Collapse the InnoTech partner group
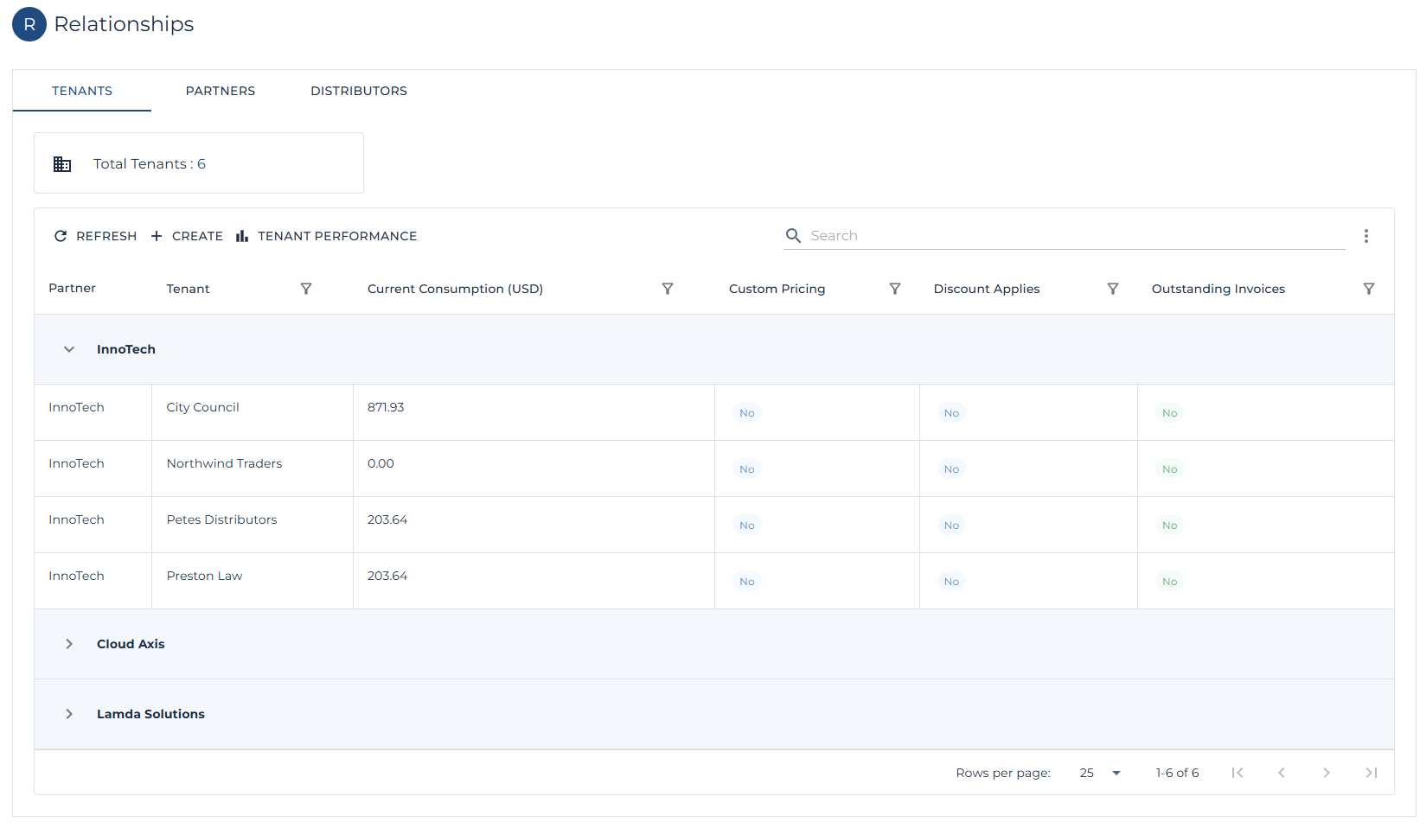The width and height of the screenshot is (1420, 822). tap(69, 349)
